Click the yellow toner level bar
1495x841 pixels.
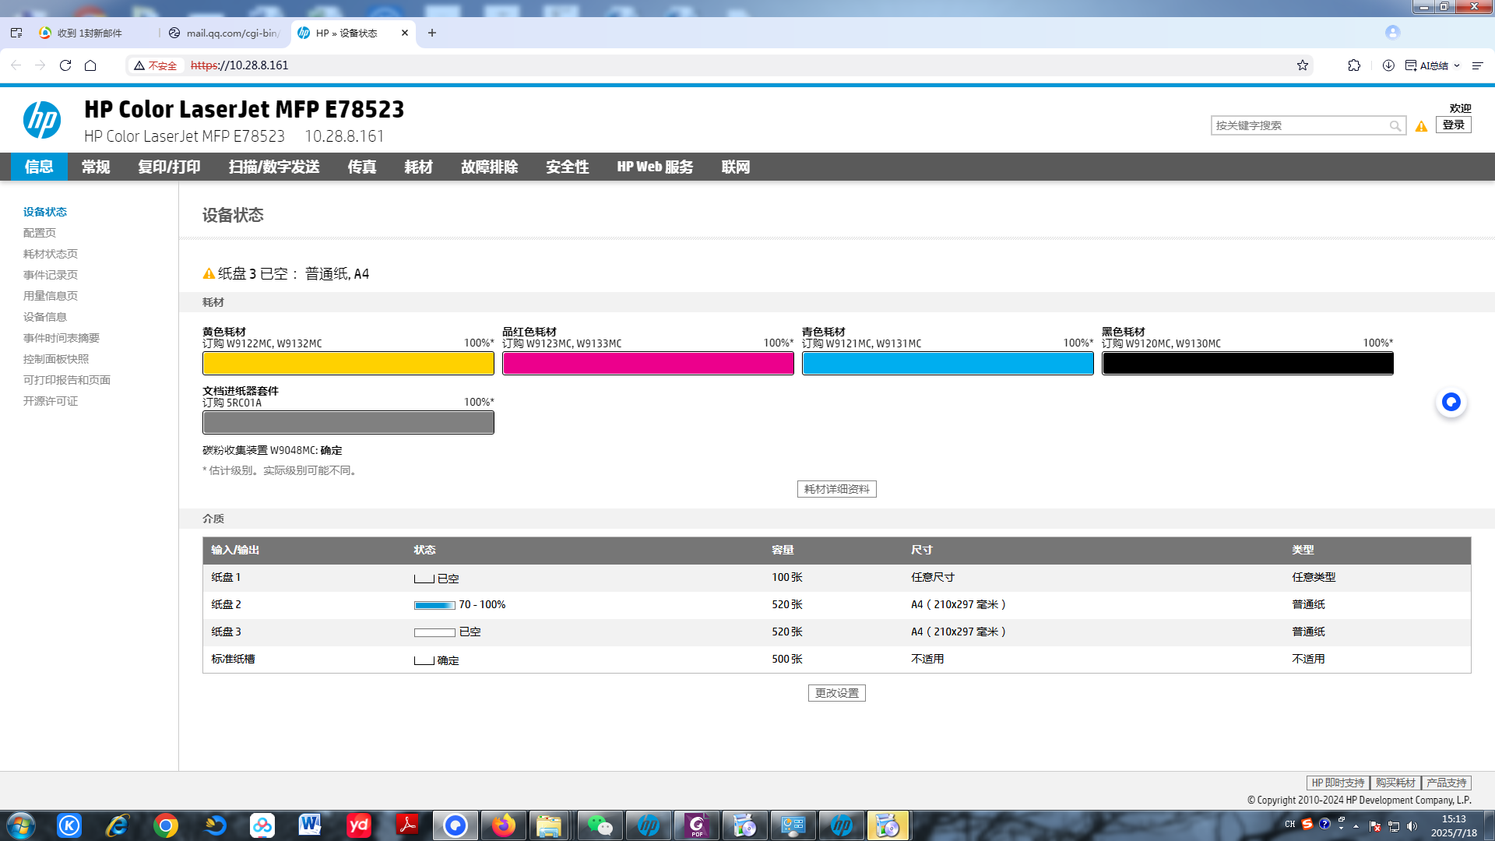[x=348, y=364]
